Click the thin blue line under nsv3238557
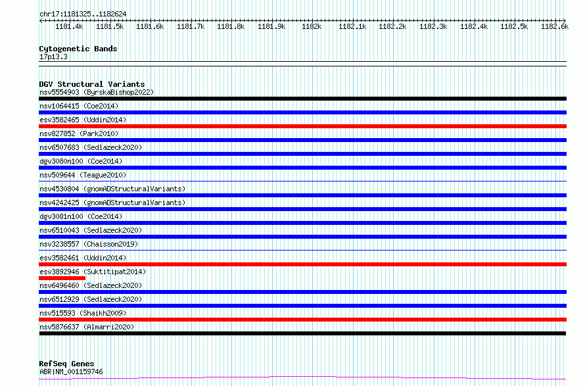Viewport: 585px width, 386px height. 302,251
